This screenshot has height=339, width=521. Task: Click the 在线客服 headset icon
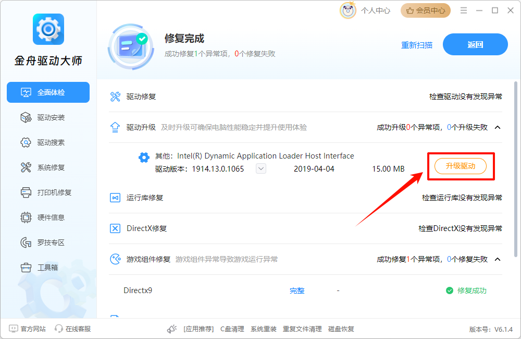point(59,329)
